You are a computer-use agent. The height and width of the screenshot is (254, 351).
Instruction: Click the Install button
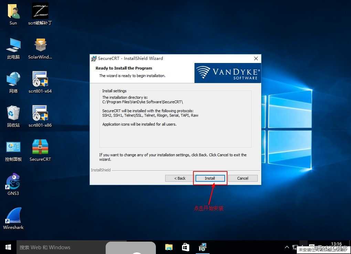pyautogui.click(x=210, y=178)
